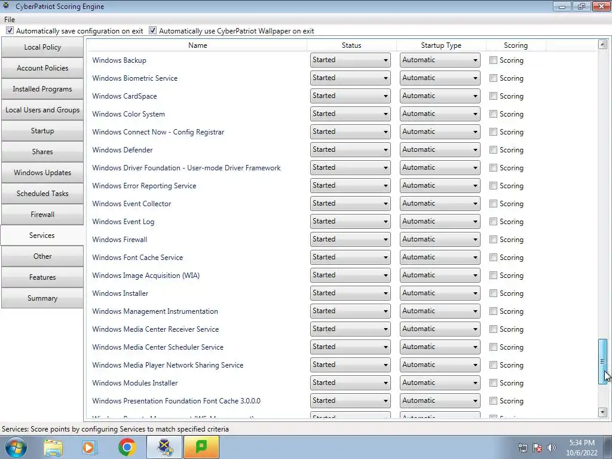Open the Features section

(x=42, y=277)
